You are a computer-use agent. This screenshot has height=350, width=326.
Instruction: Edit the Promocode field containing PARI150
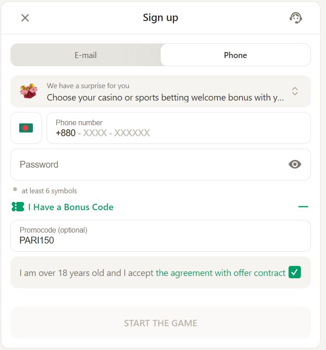click(x=161, y=236)
